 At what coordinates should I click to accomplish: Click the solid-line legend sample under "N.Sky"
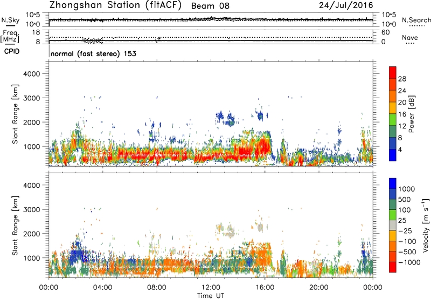(10, 25)
